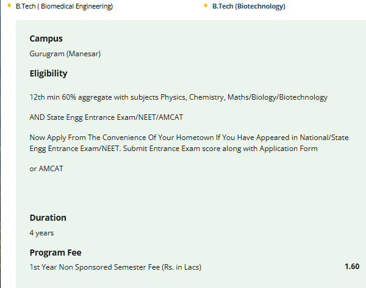Click the word Maths/Biology/Biotechnology in the eligibility line
The image size is (366, 288).
278,97
